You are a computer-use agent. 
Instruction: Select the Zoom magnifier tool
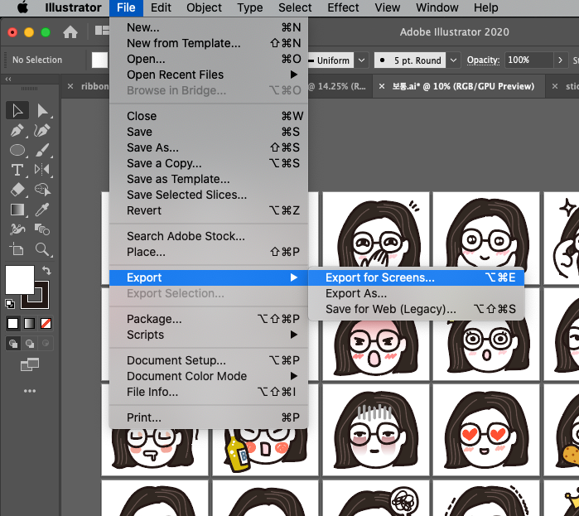[x=43, y=249]
